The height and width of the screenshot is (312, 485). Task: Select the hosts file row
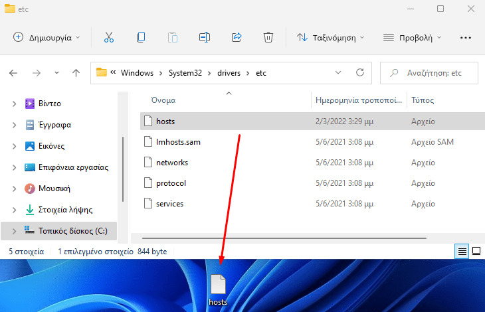pos(312,121)
